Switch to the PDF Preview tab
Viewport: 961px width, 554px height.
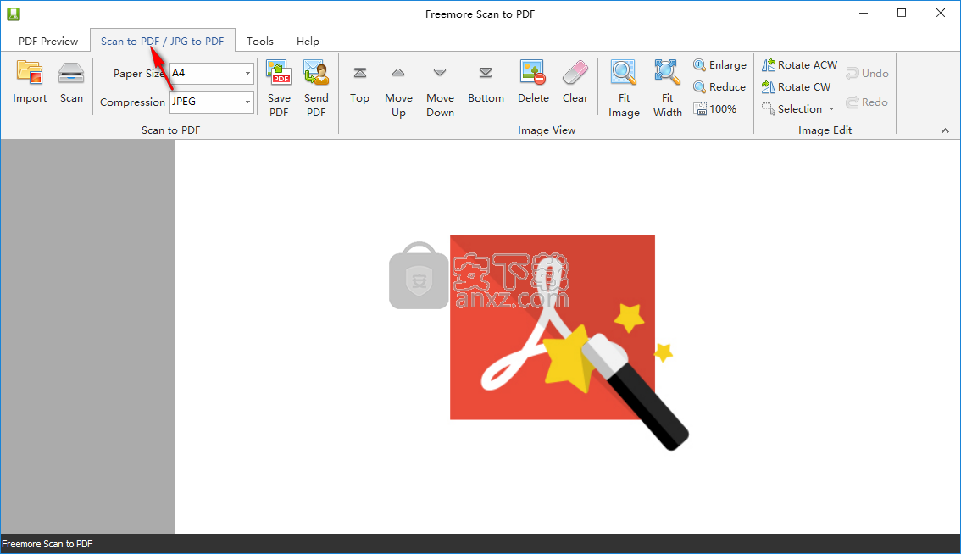(x=48, y=41)
